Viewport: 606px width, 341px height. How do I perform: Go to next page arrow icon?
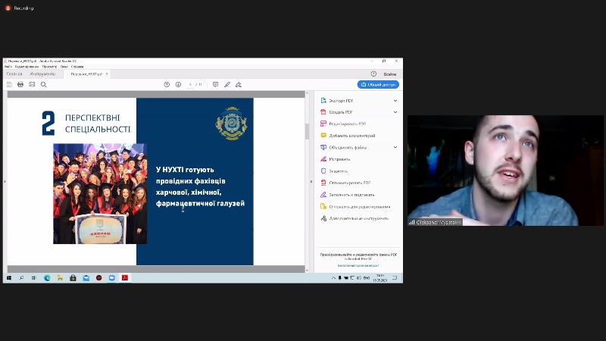(178, 84)
